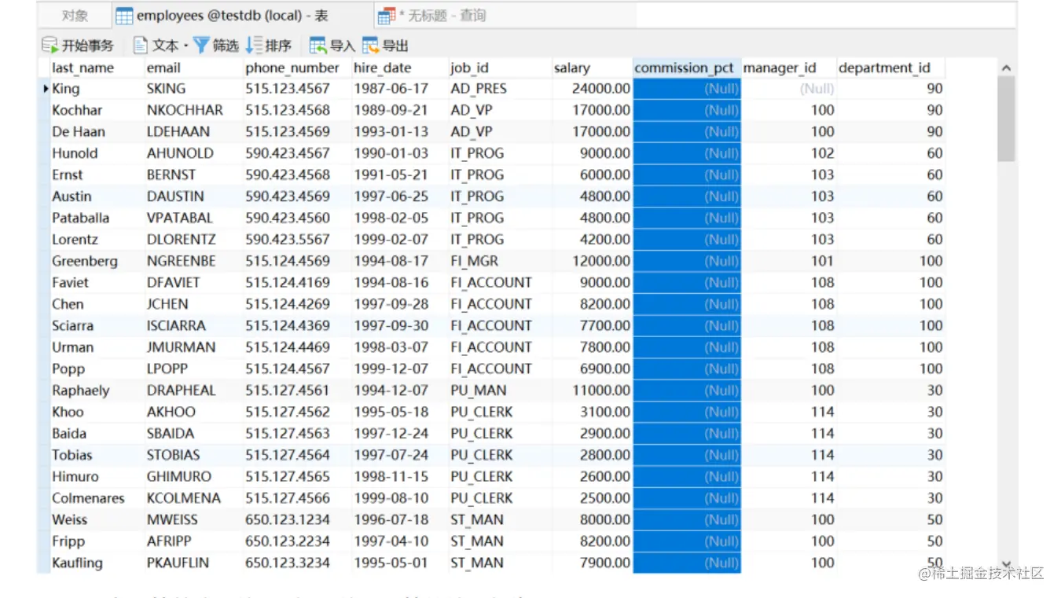Click the vertical scrollbar thumb
This screenshot has height=598, width=1061.
tap(1006, 119)
